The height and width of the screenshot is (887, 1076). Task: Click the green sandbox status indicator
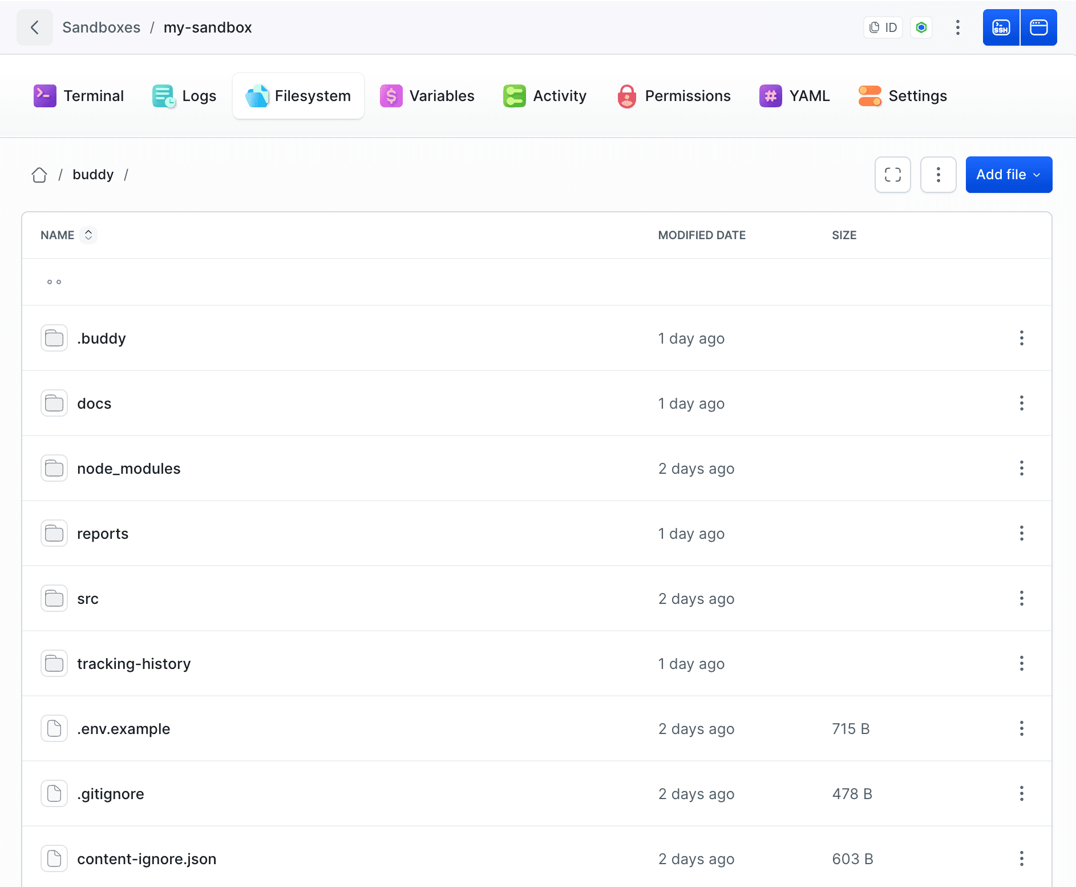(921, 27)
